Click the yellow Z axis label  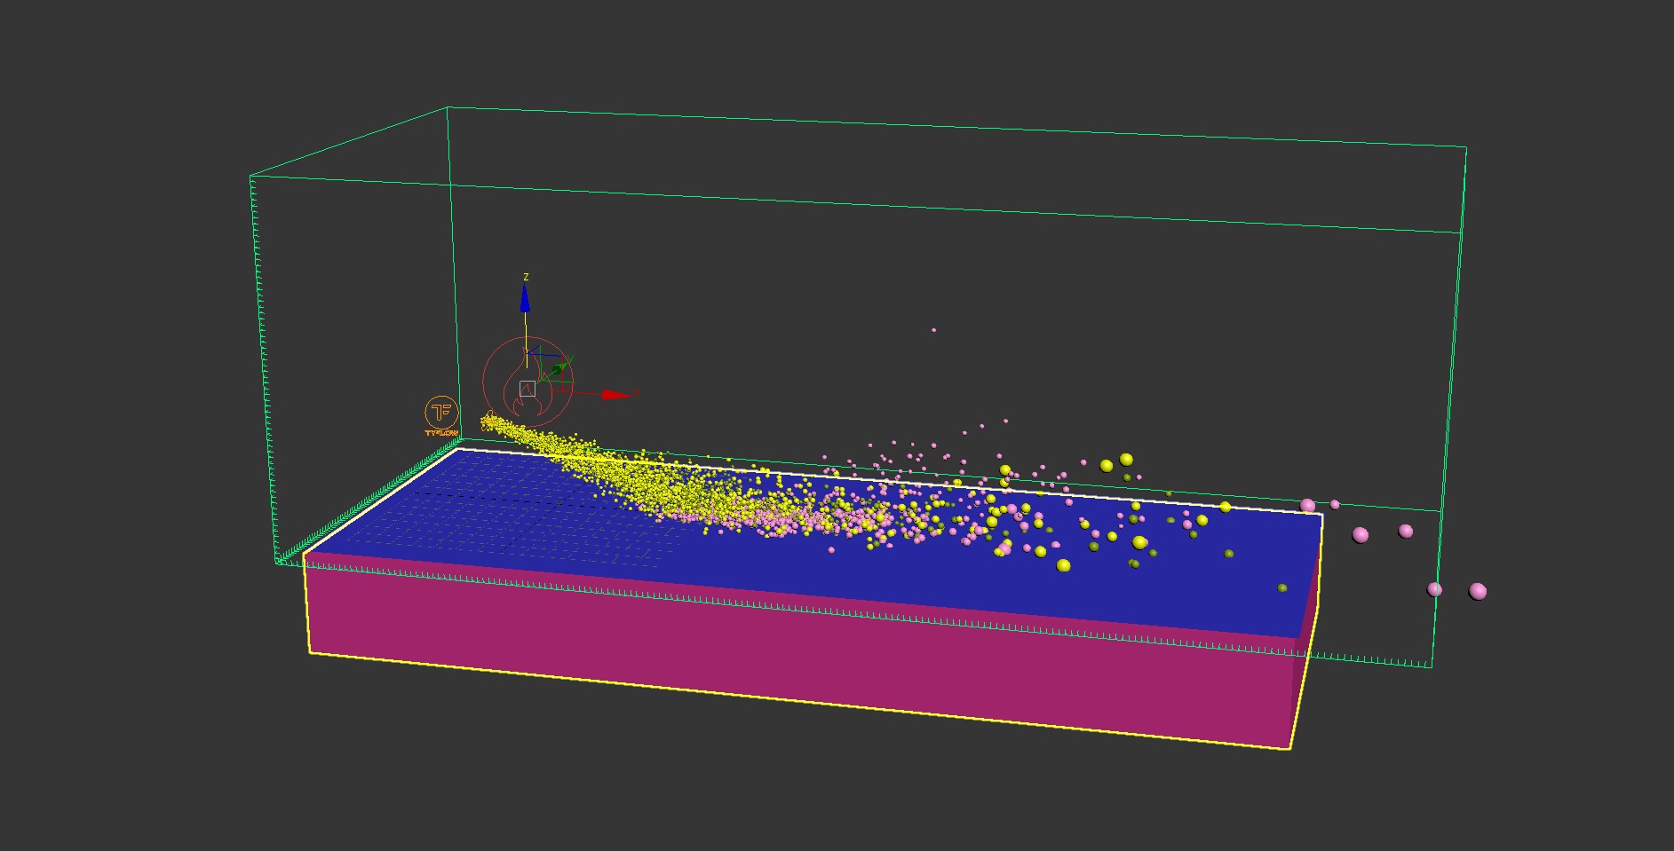(x=526, y=277)
